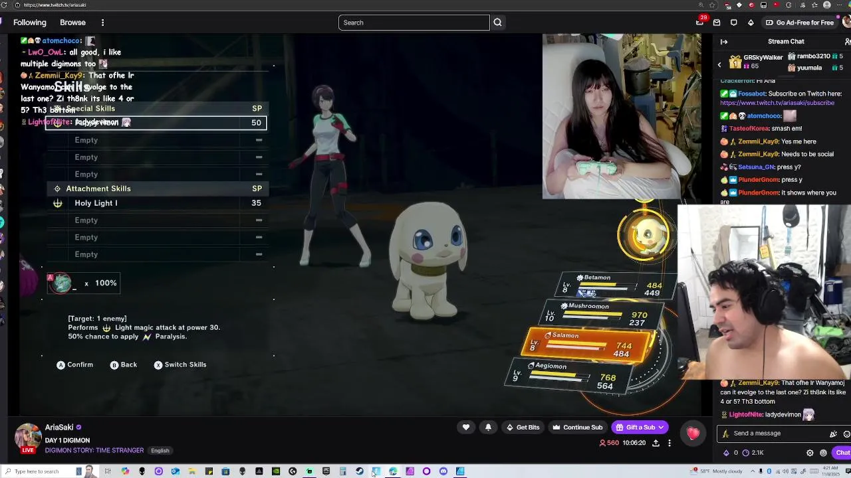Click the Get Bits button
851x478 pixels.
coord(522,428)
